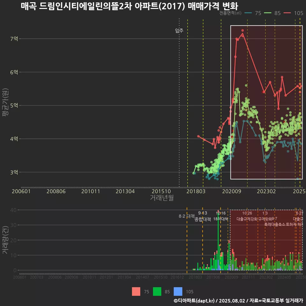Click the 5억 y-axis label
The height and width of the screenshot is (306, 306).
click(x=14, y=106)
